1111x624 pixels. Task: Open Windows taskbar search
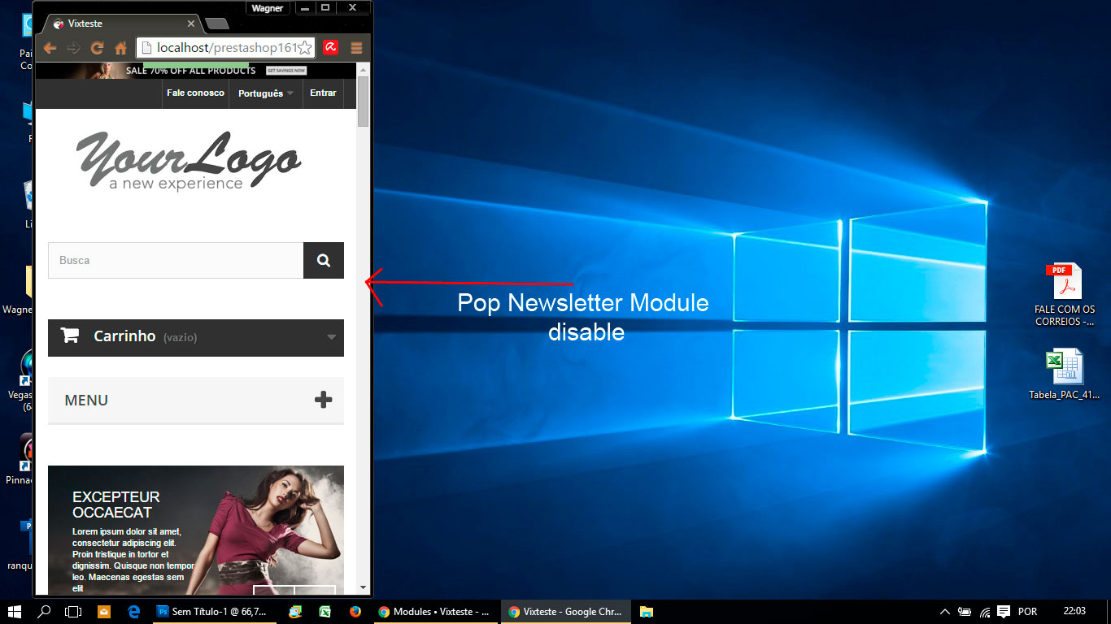click(x=44, y=612)
